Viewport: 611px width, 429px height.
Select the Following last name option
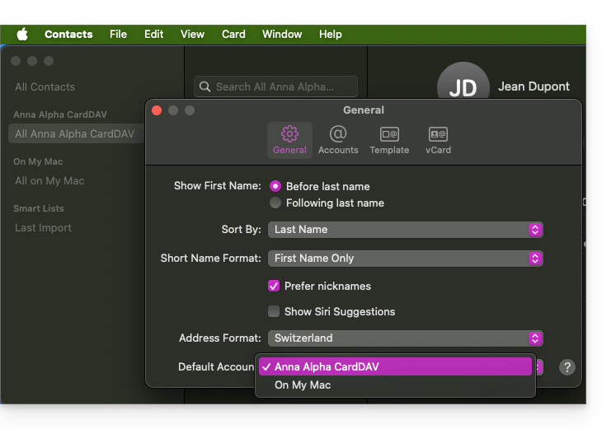[275, 203]
